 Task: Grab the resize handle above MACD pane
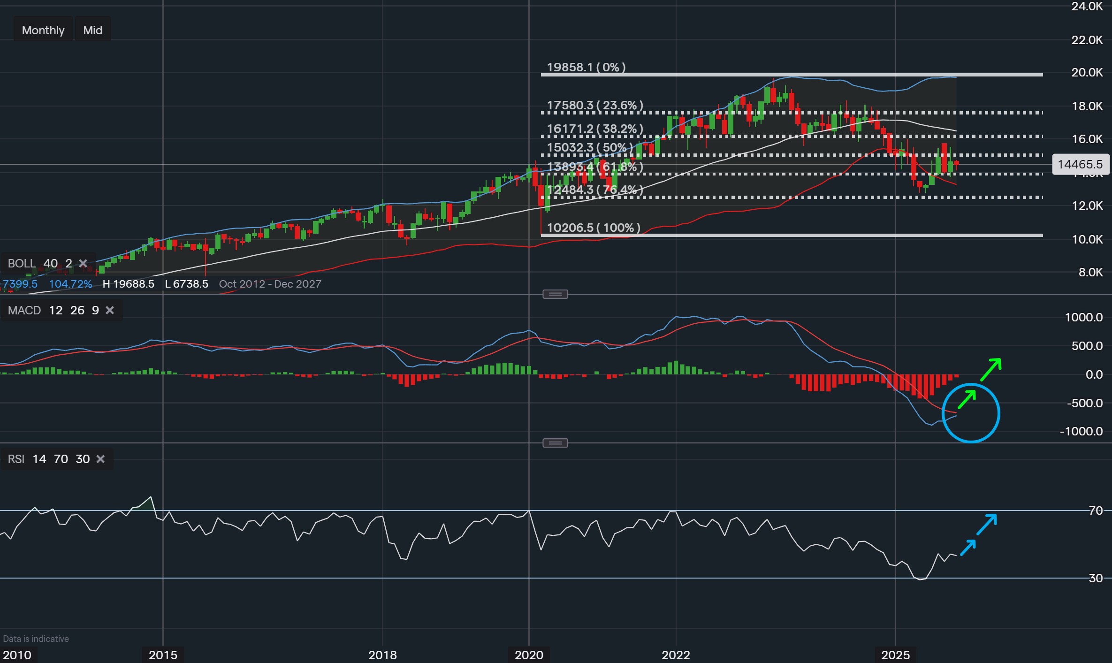[x=555, y=294]
